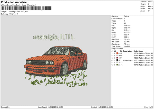Click the Description column header

point(128,51)
